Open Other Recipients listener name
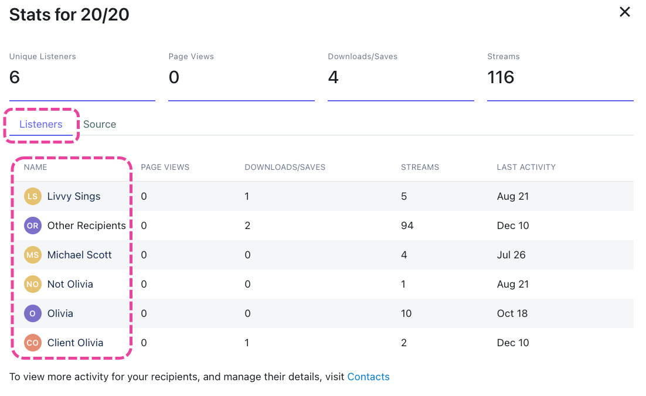Image resolution: width=646 pixels, height=396 pixels. click(86, 226)
